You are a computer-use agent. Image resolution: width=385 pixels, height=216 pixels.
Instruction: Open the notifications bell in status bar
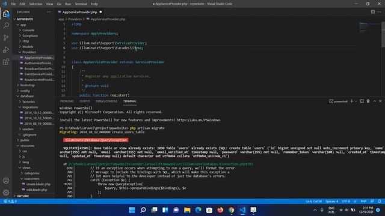tap(380, 202)
